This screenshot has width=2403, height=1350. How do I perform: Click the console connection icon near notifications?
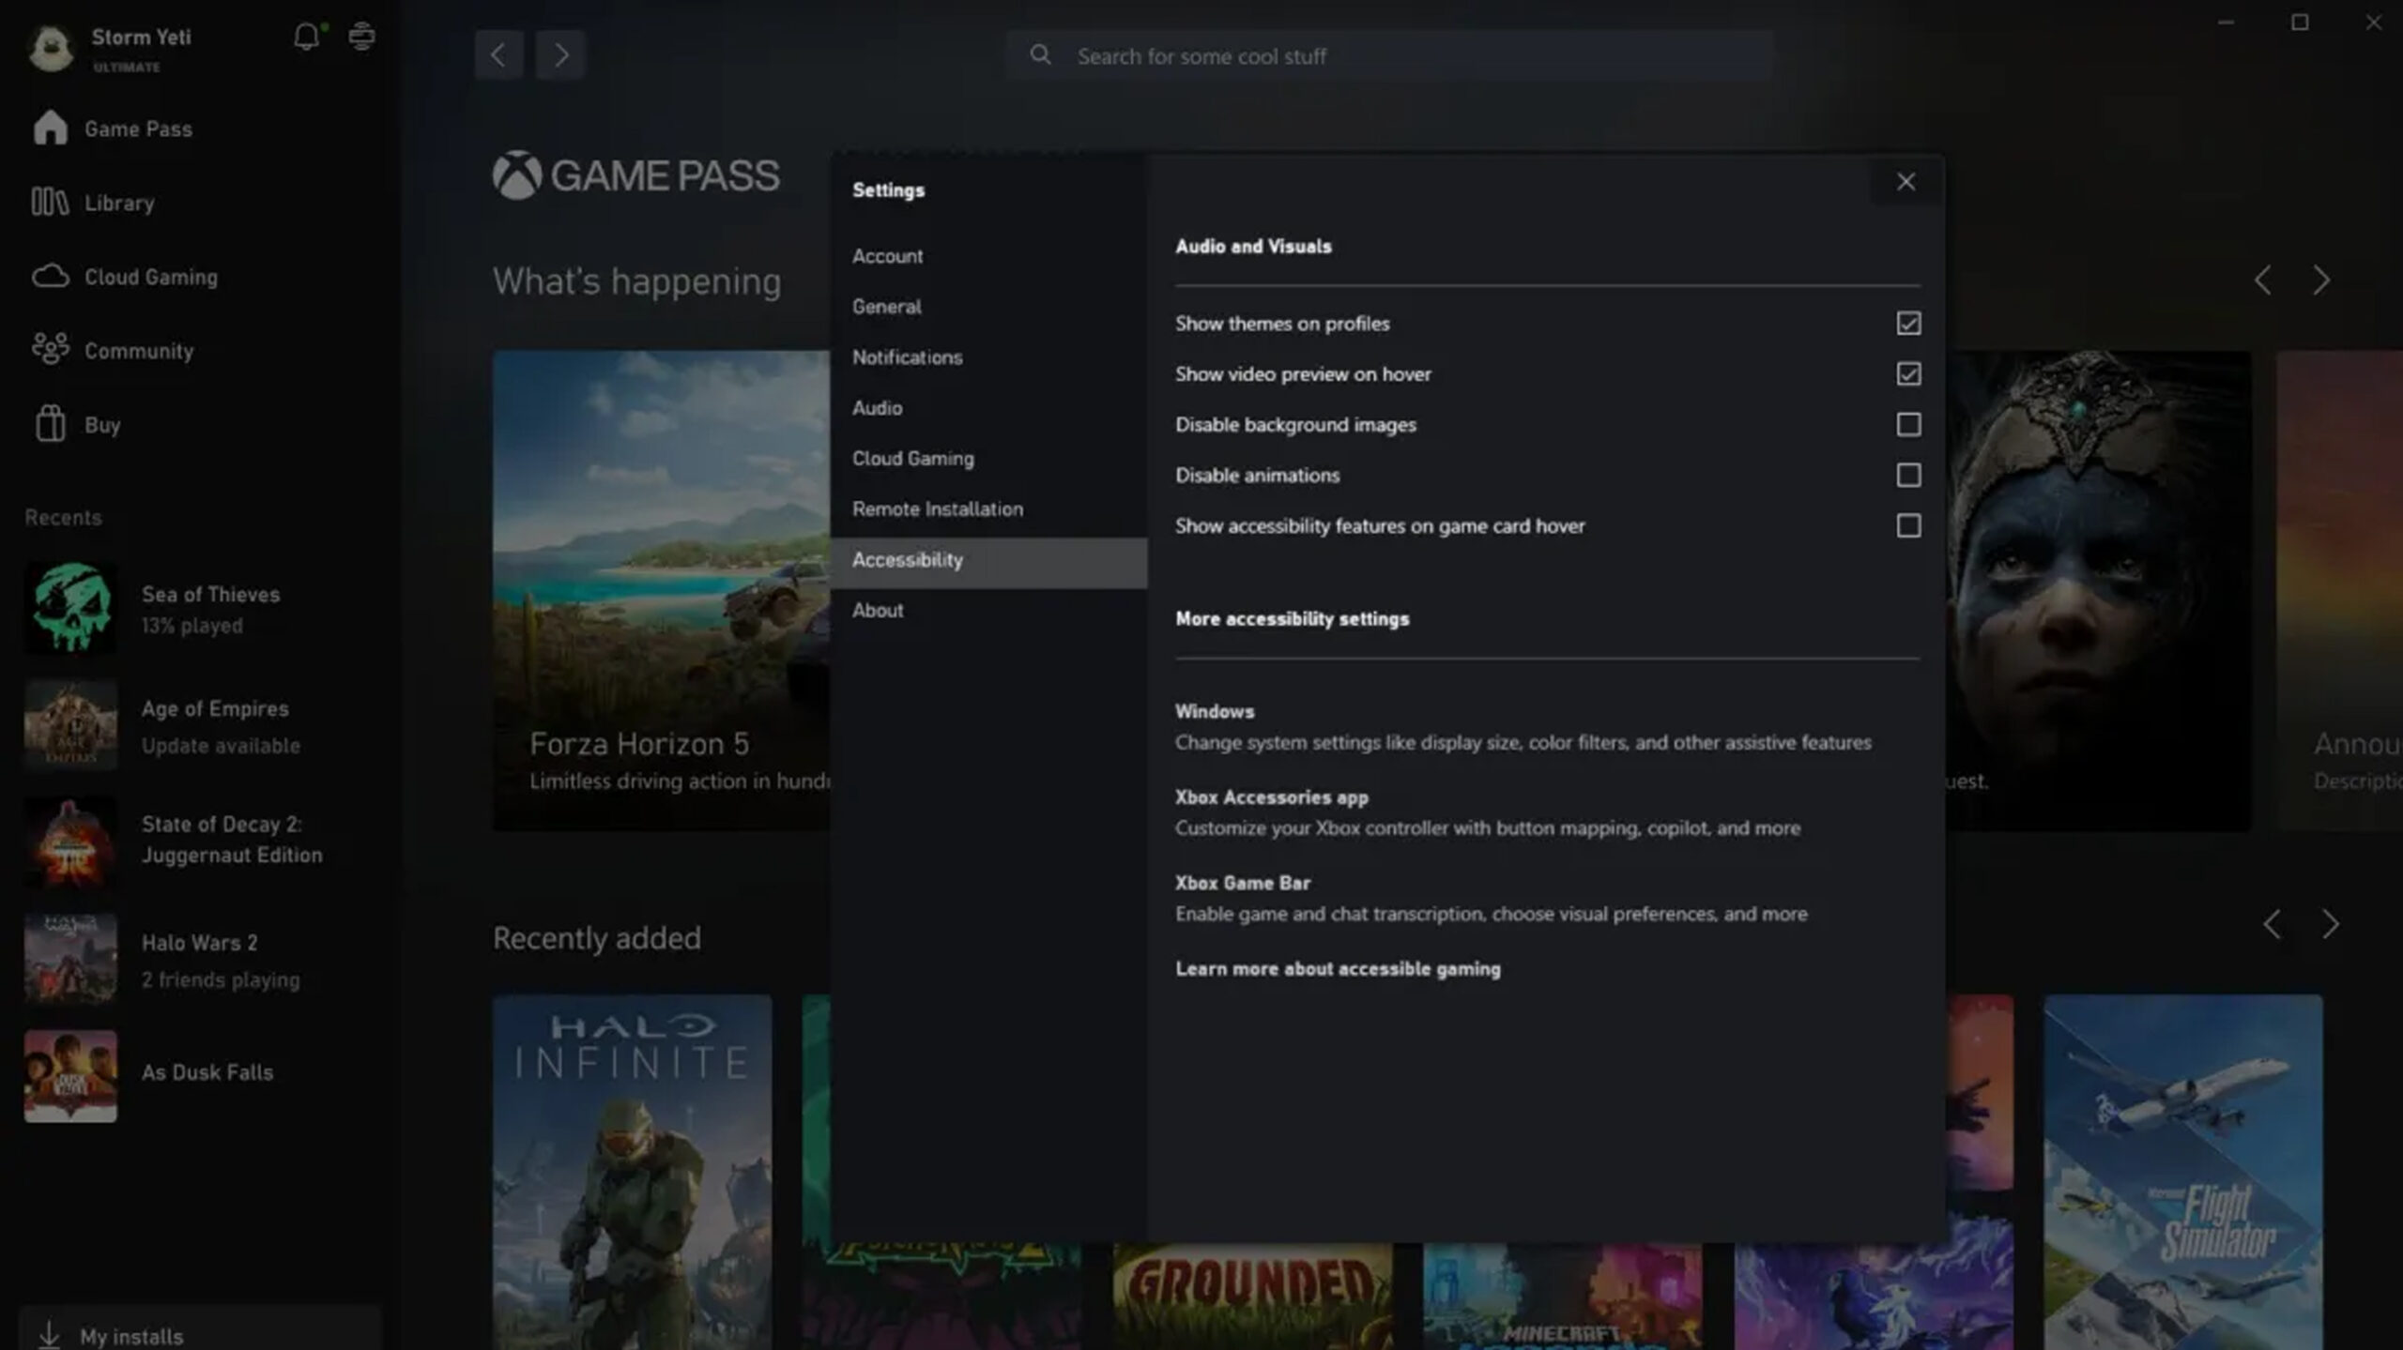coord(360,38)
